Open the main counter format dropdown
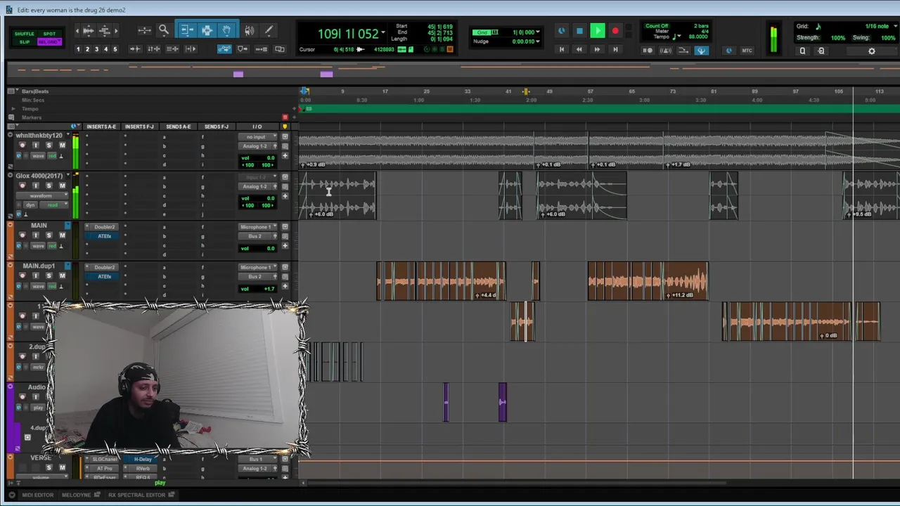The height and width of the screenshot is (506, 900). [x=383, y=33]
